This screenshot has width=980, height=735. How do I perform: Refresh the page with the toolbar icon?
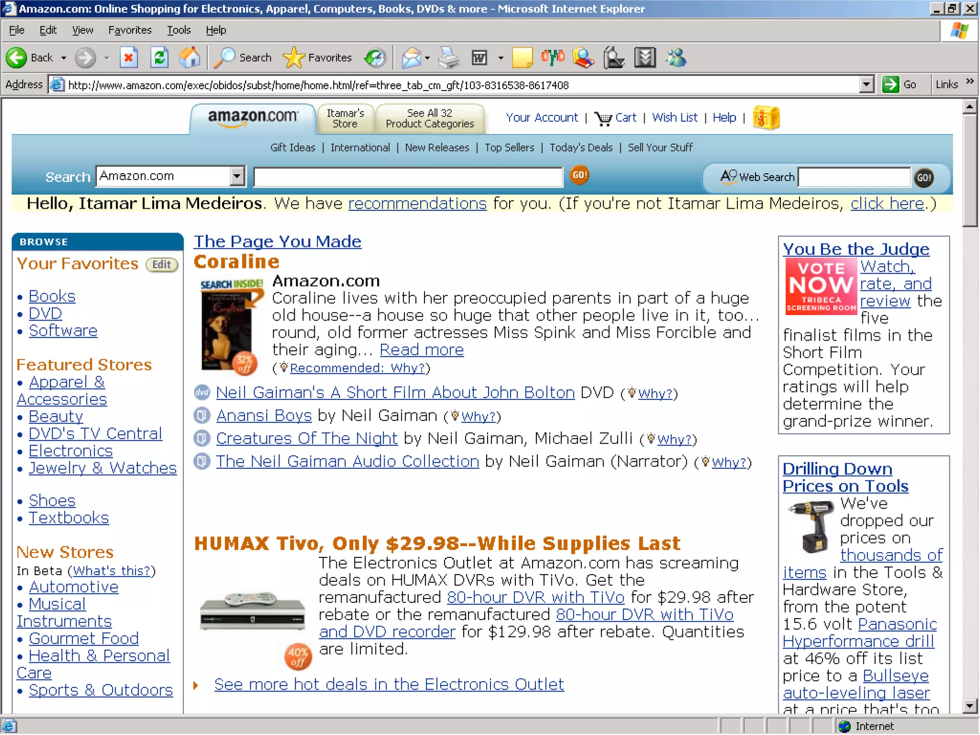(159, 58)
